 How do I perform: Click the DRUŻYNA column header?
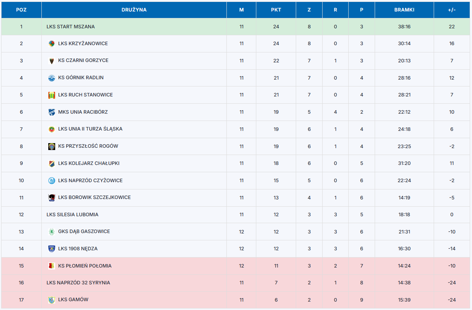coord(134,10)
